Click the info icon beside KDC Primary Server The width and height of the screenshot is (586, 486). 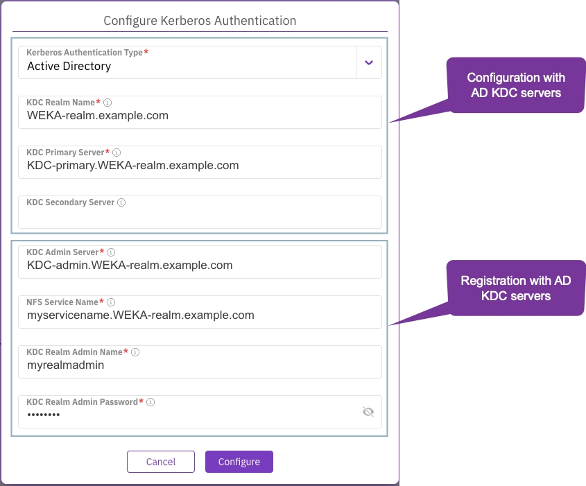117,153
